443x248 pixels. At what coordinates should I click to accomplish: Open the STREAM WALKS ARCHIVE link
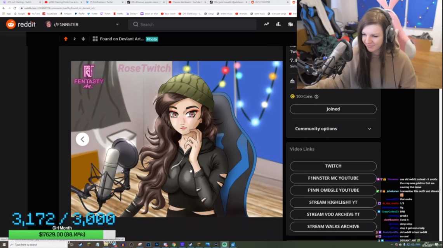(x=333, y=227)
